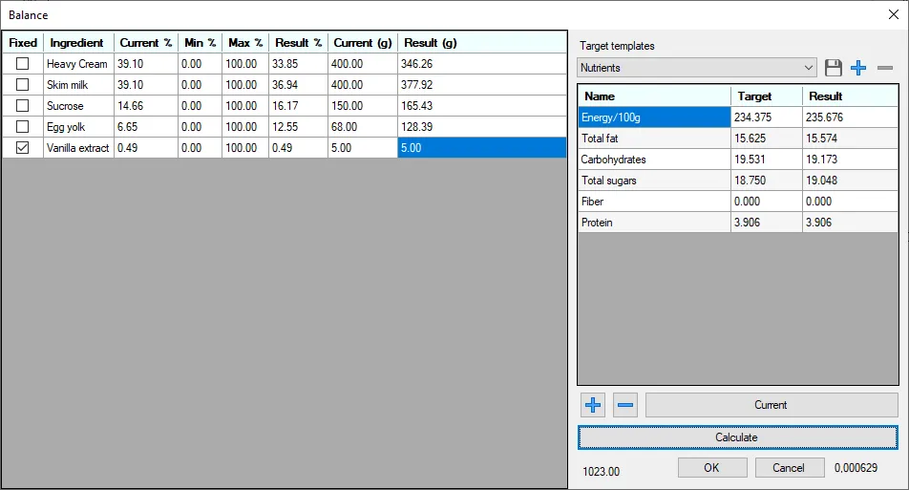Click Egg yolk Current (g) 68.00 cell

[362, 126]
